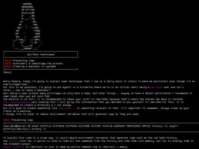Click the [Menu] link
Screen dimensions: 199x149
tap(7, 72)
